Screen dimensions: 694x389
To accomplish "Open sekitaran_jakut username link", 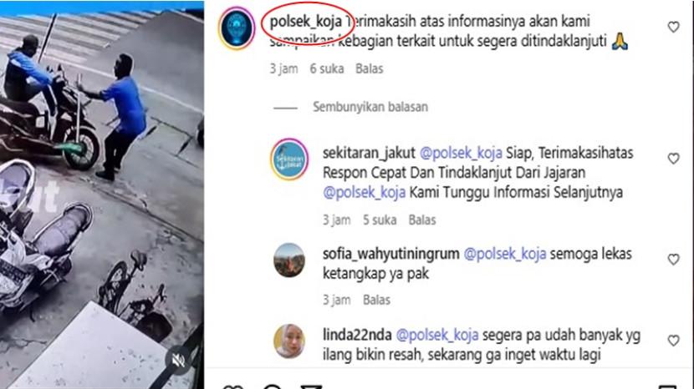I will 369,153.
